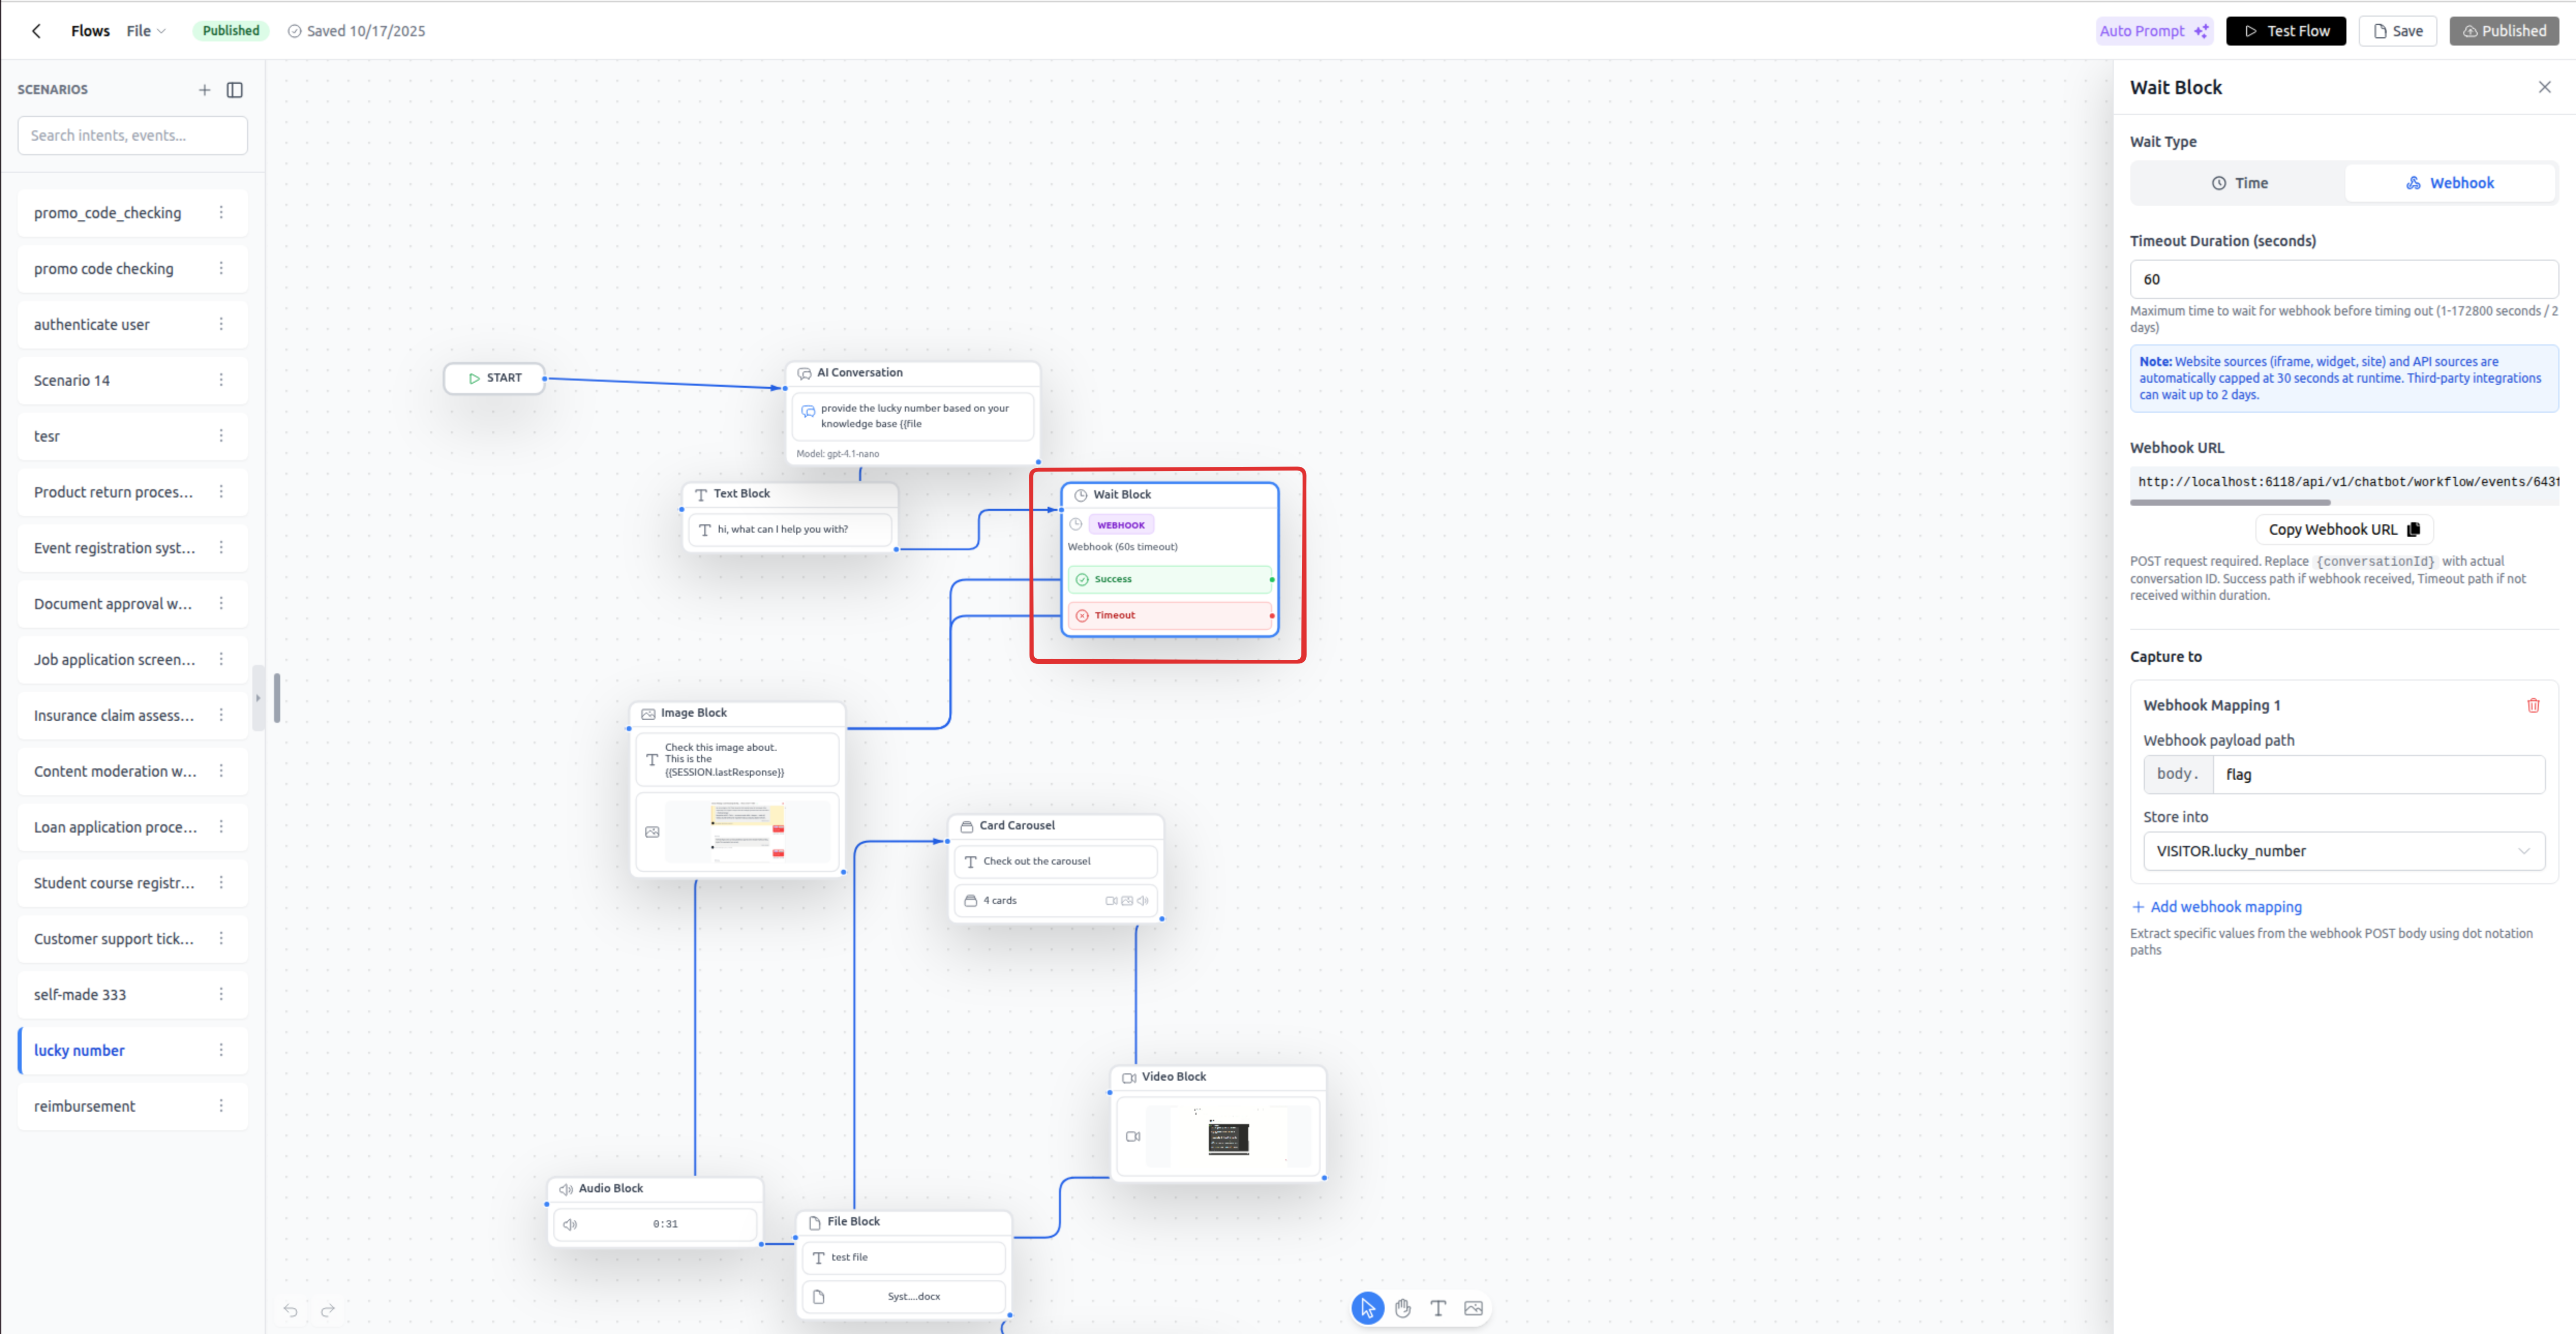2576x1334 pixels.
Task: Activate the pointer select tool
Action: pyautogui.click(x=1368, y=1308)
